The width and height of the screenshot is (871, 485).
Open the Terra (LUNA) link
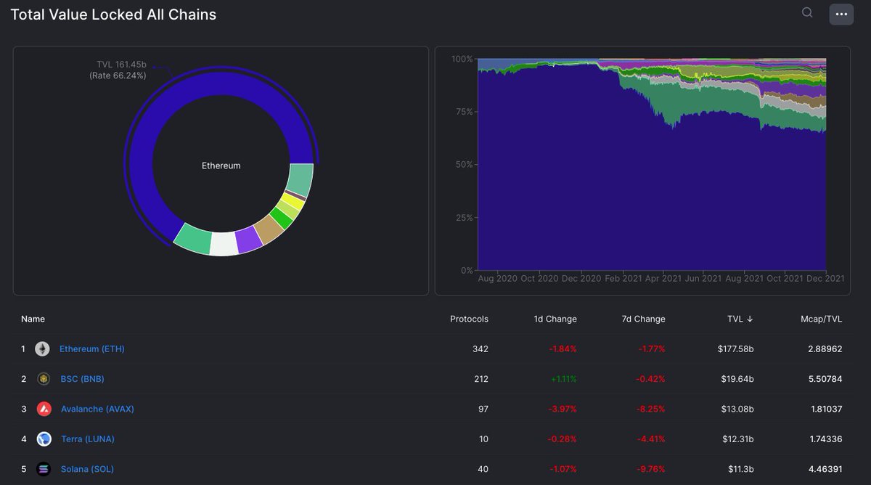pyautogui.click(x=88, y=439)
